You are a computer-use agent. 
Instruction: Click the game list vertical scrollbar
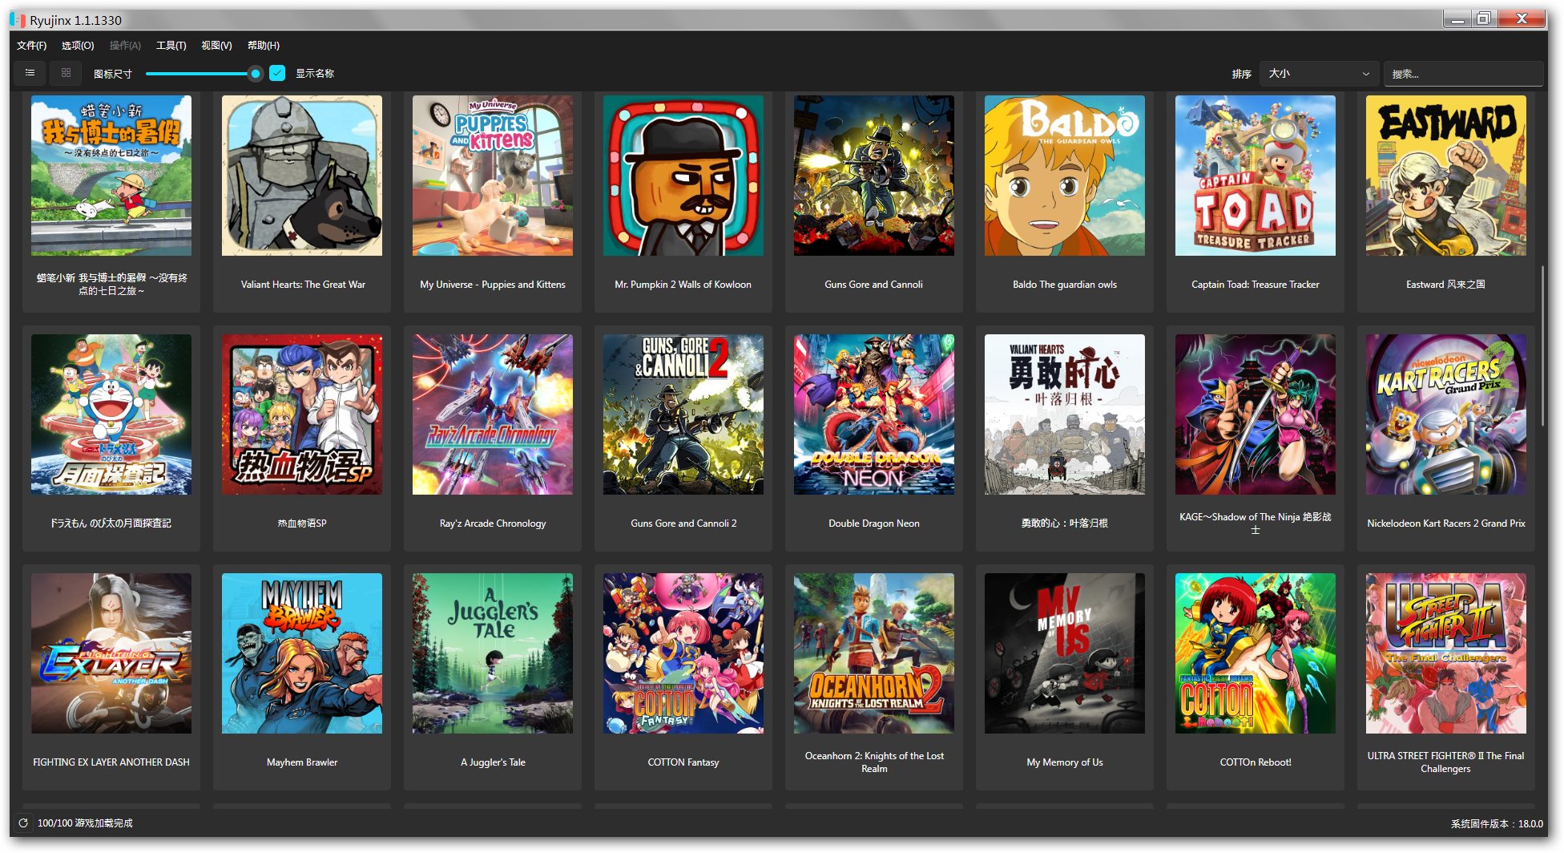pos(1542,345)
